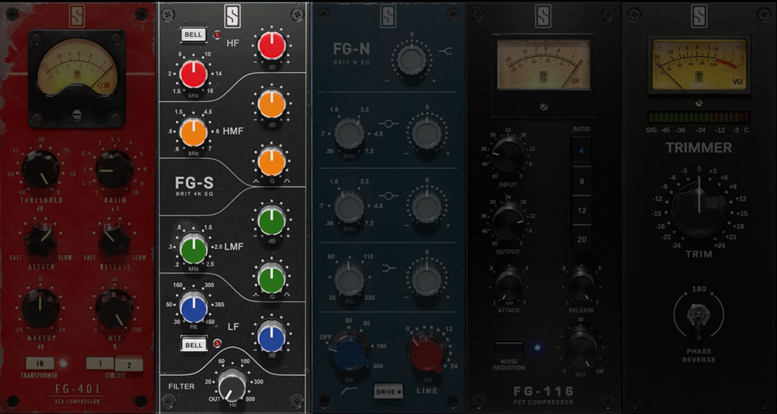The image size is (777, 414).
Task: Click the FG-N lower mid gain knob
Action: click(427, 207)
